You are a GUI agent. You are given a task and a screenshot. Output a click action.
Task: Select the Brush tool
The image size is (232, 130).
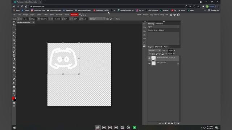pos(14,52)
